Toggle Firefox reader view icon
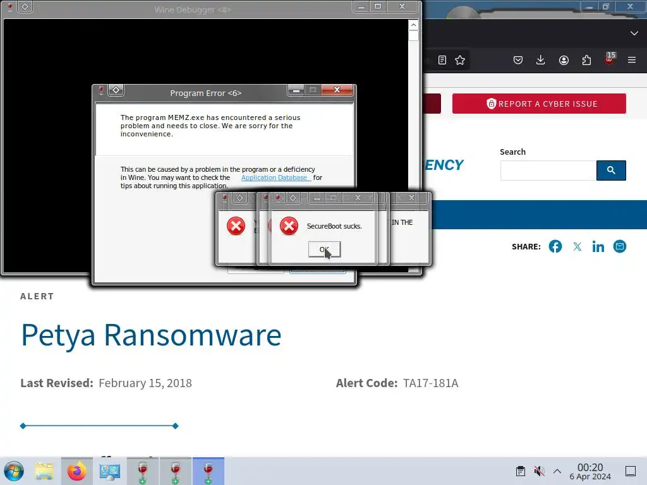The image size is (647, 485). pyautogui.click(x=442, y=60)
